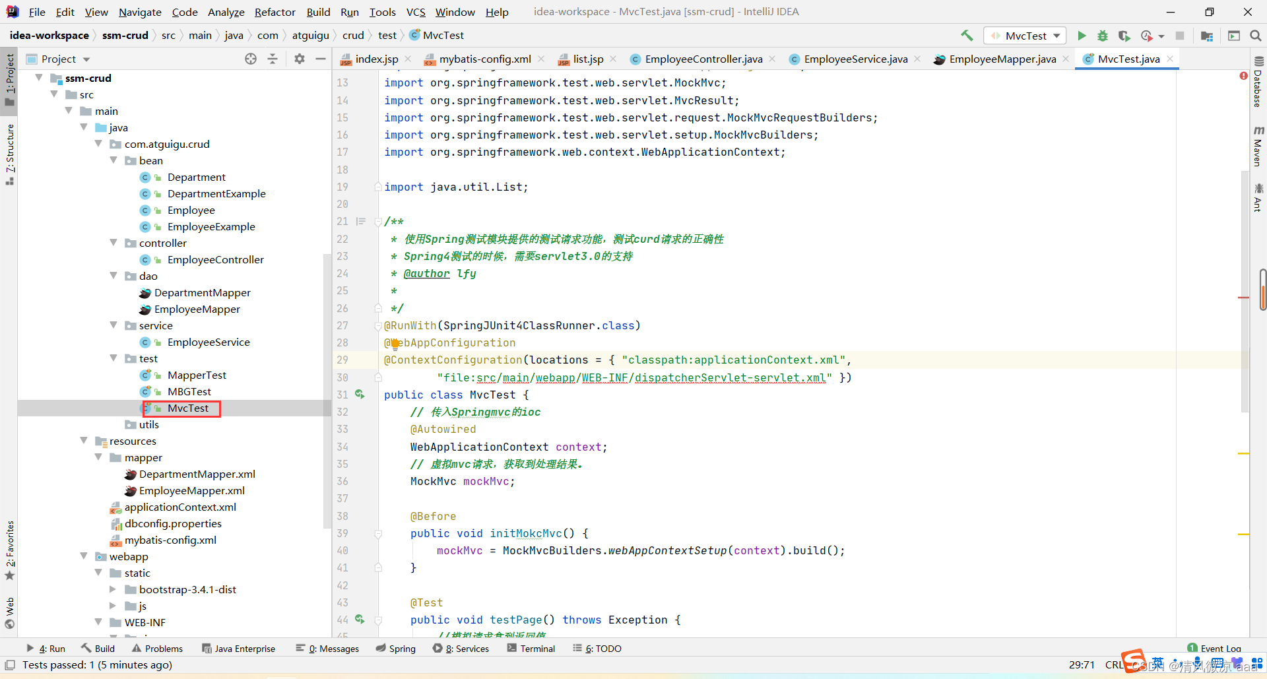
Task: Hide the Project tool window
Action: pos(321,59)
